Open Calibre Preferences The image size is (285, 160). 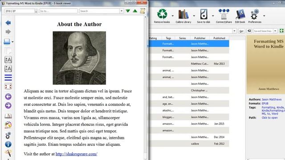point(255,16)
